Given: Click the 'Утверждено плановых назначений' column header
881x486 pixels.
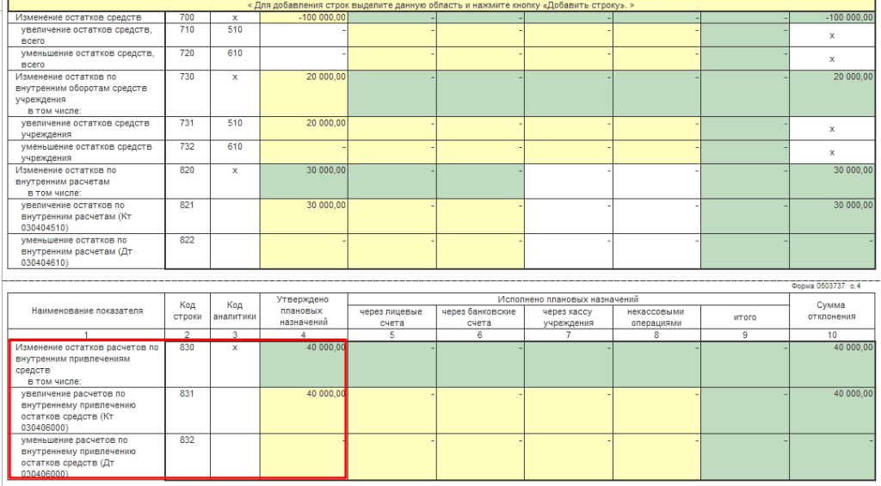Looking at the screenshot, I should pyautogui.click(x=304, y=311).
